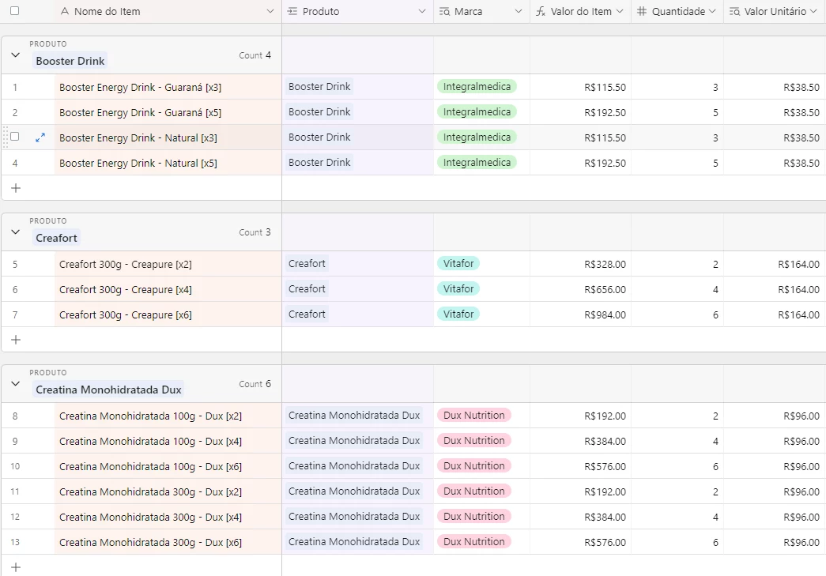Click Valor Unitário R$164.00 in Creapure [x2] row
826x576 pixels.
[775, 264]
